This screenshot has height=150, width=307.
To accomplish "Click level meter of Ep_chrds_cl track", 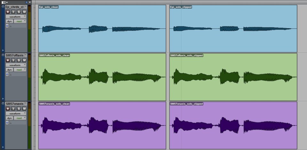I will [x=29, y=29].
